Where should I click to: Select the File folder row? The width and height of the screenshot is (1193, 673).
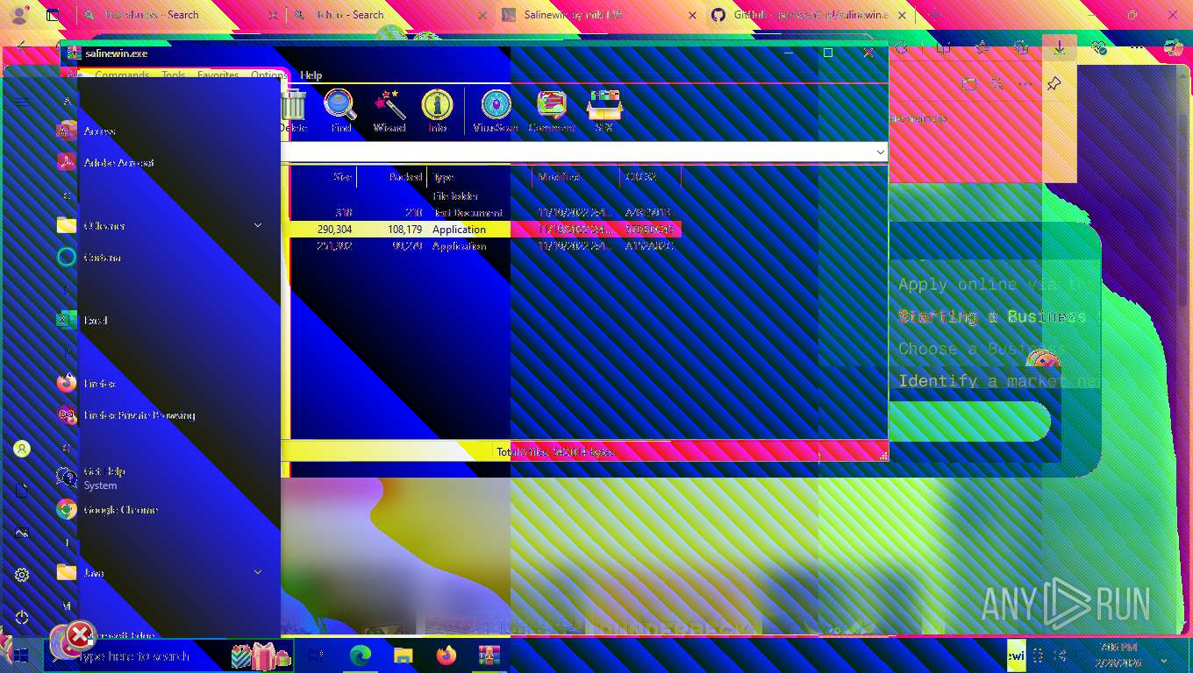click(x=486, y=196)
